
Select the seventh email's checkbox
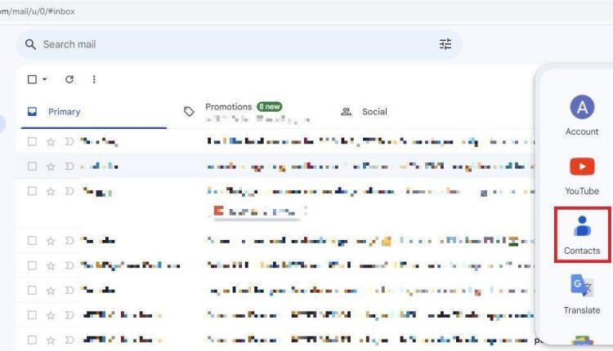(x=32, y=315)
